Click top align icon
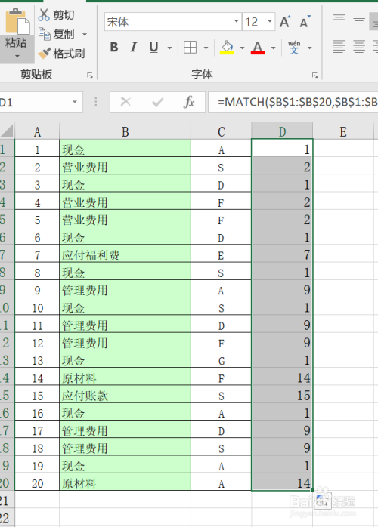Screen dimensions: 378x527 click(x=339, y=17)
